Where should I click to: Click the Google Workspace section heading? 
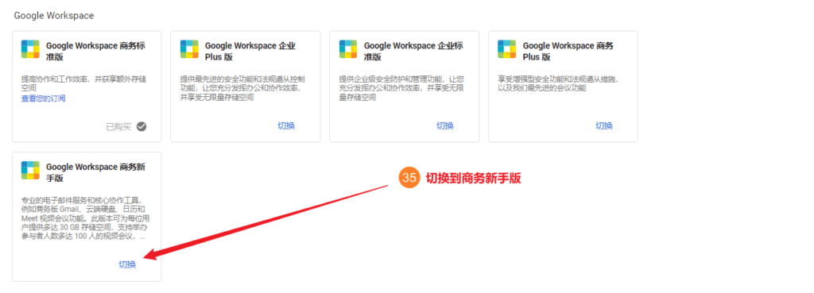tap(54, 16)
